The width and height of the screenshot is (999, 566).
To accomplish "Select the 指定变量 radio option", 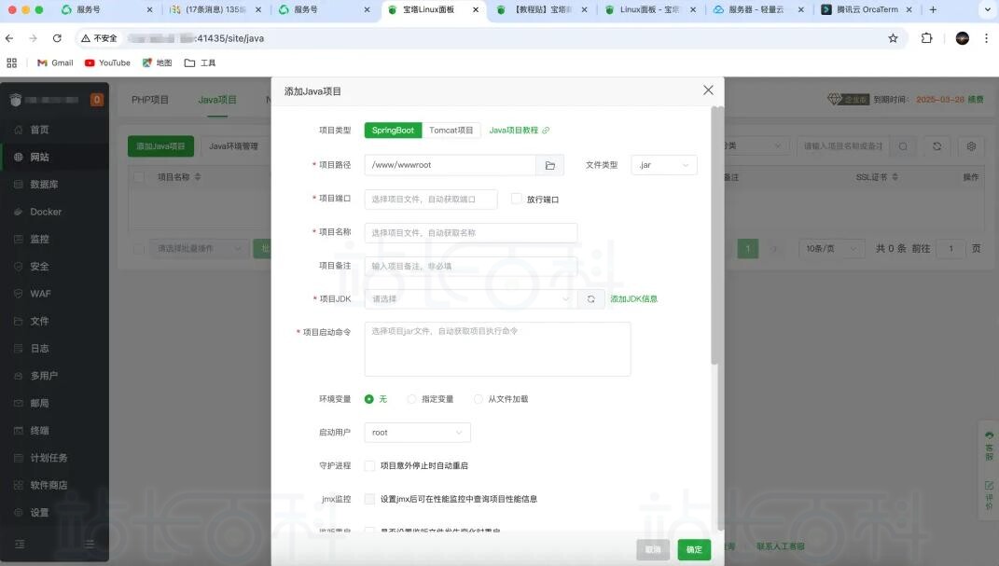I will pos(411,399).
